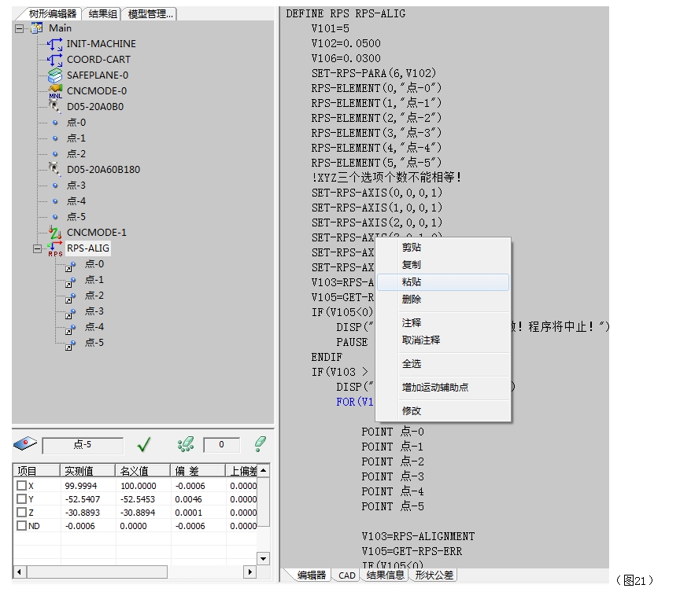This screenshot has width=680, height=592.
Task: Choose 粘贴 from context menu
Action: [x=443, y=282]
